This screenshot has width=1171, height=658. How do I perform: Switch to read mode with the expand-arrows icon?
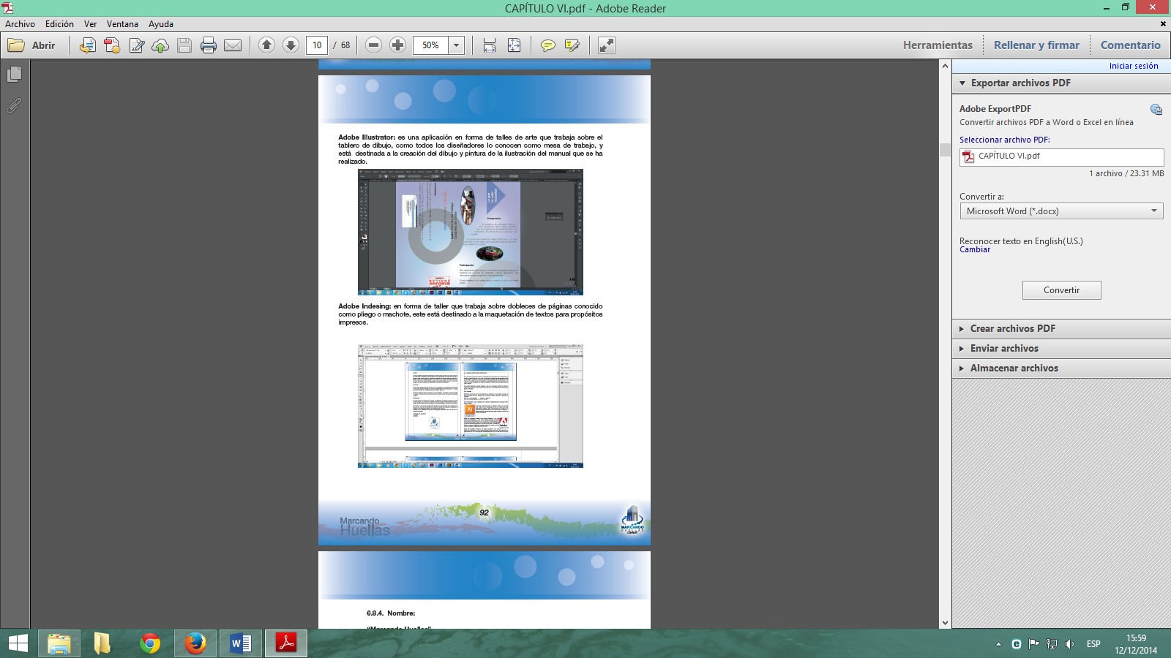pos(606,45)
